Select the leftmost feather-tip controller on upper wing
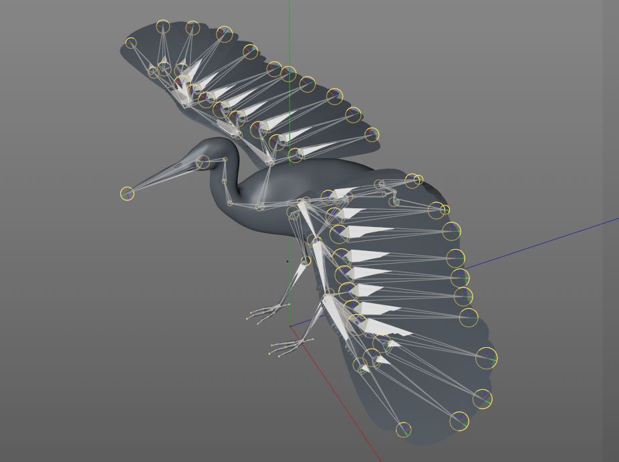619x462 pixels. point(131,43)
